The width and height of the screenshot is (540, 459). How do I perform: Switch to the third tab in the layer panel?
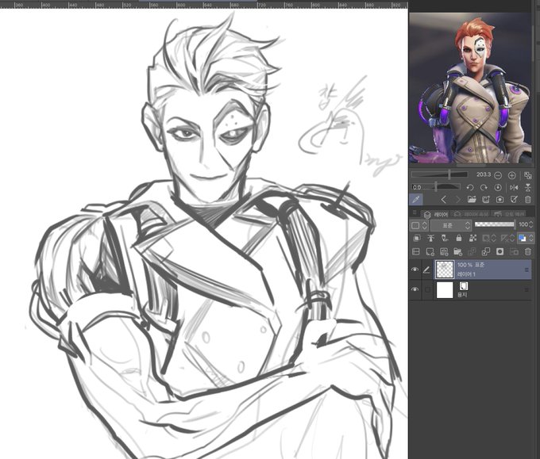click(508, 214)
